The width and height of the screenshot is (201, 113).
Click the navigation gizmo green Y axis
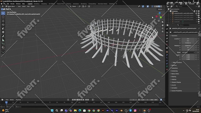coord(161,17)
